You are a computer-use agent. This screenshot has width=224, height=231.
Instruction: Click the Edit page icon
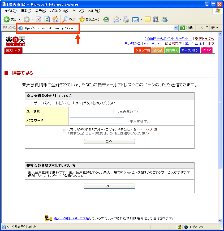tap(135, 19)
